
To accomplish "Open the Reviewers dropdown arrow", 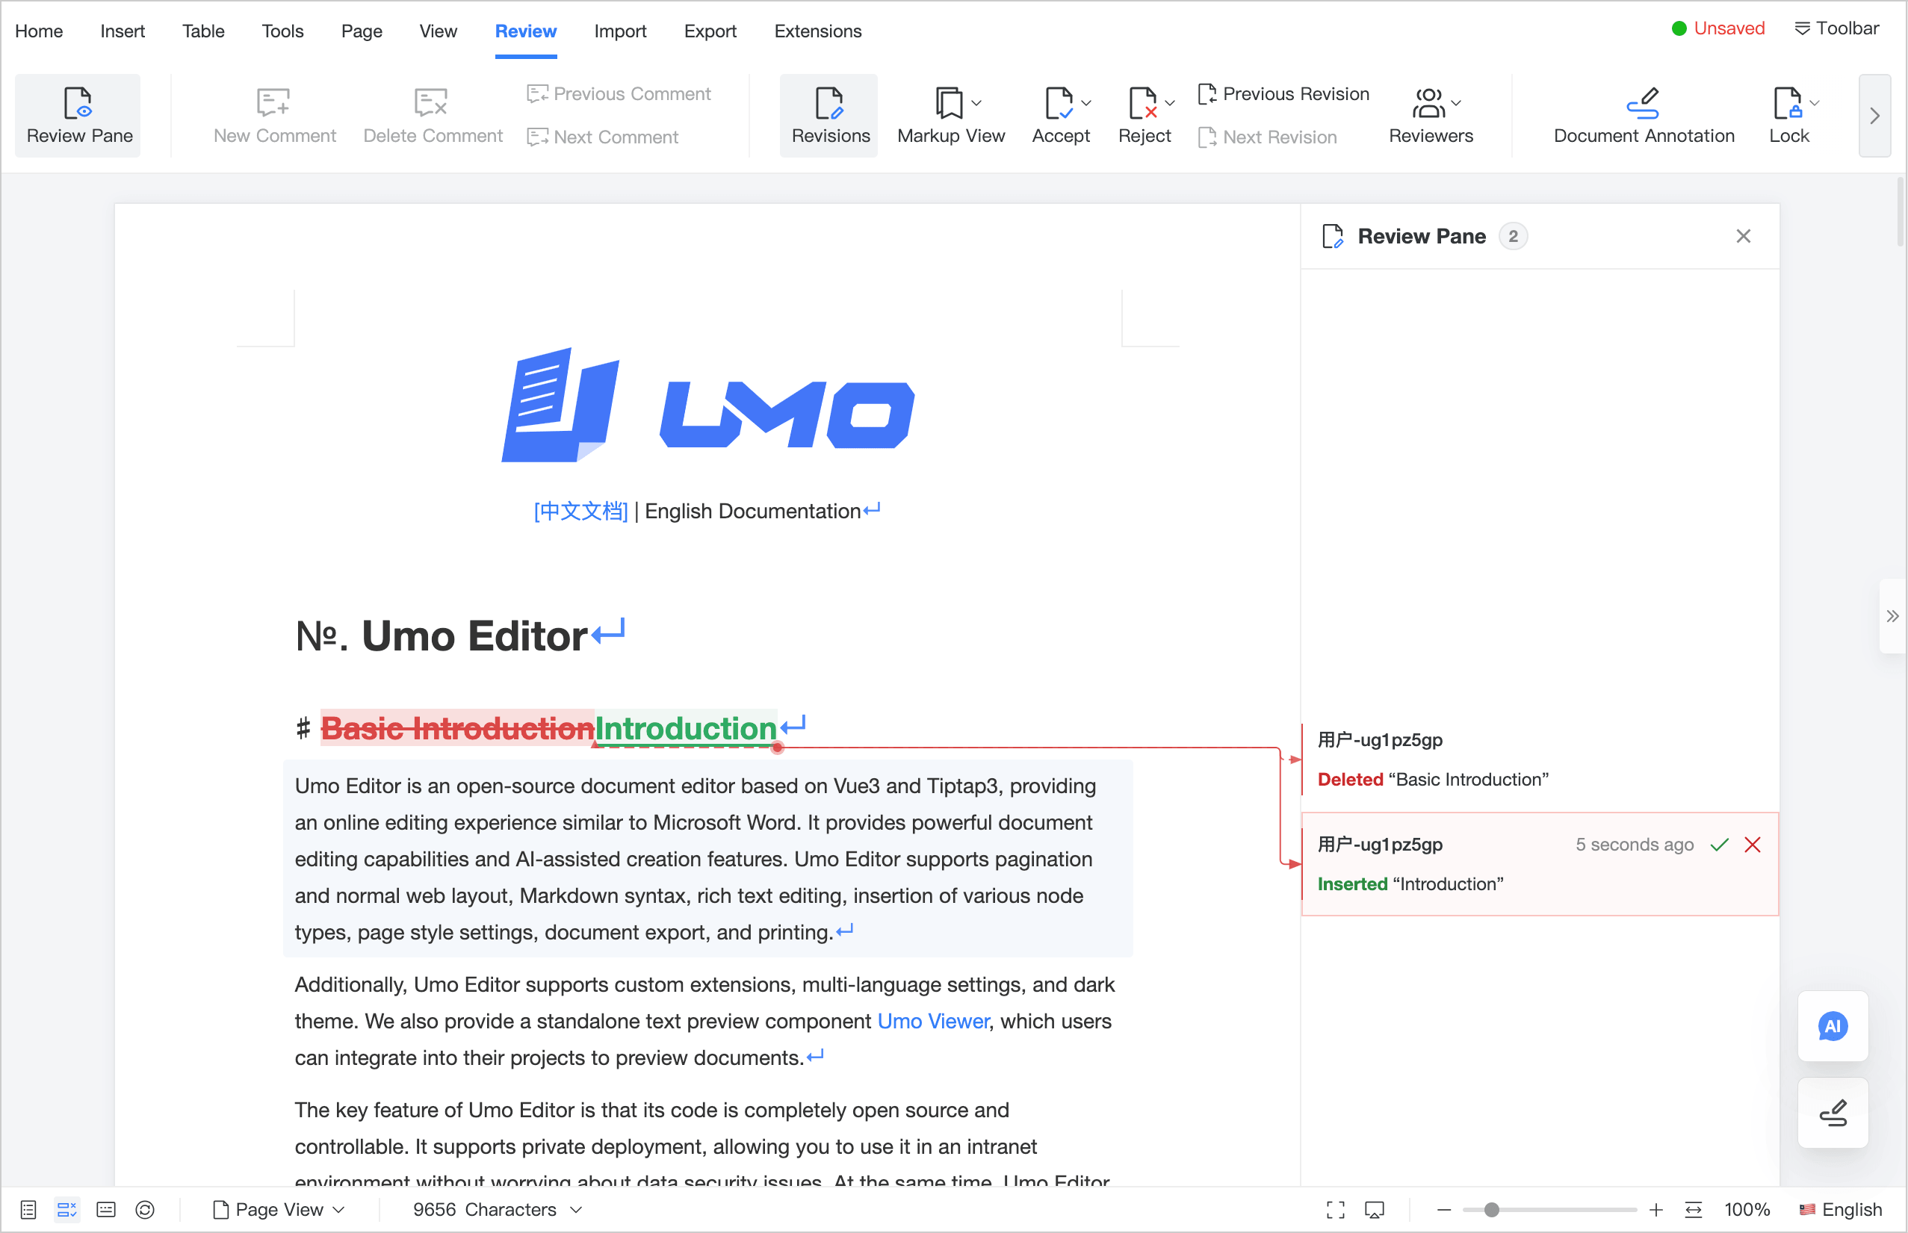I will [1457, 102].
